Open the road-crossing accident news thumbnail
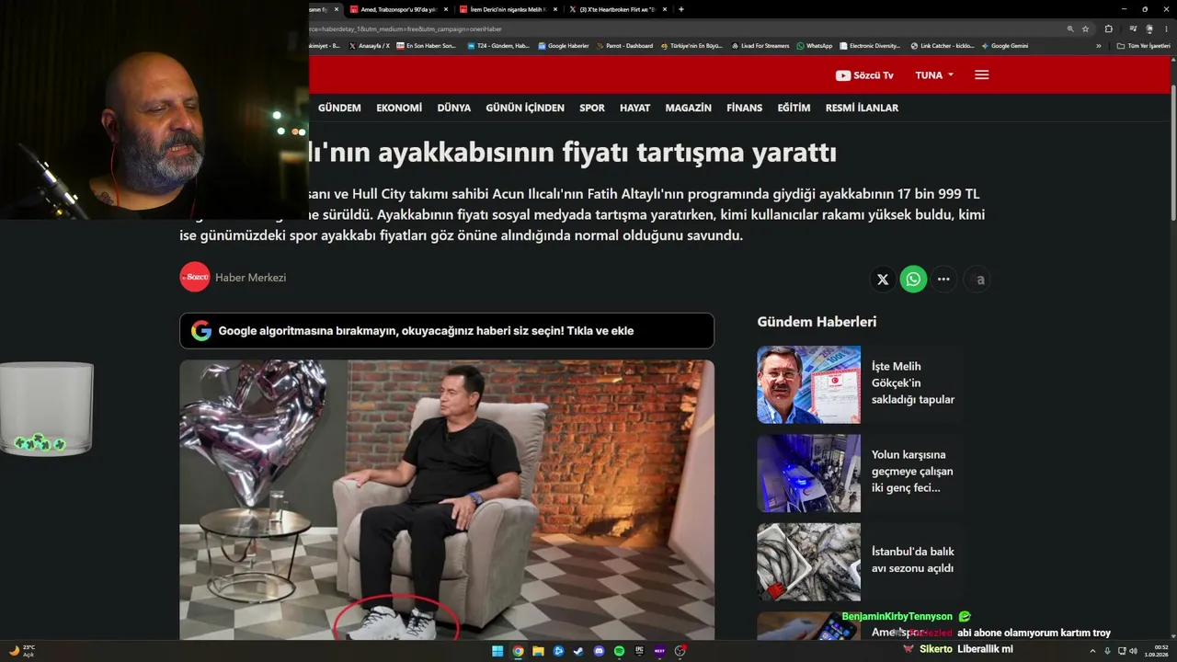The height and width of the screenshot is (662, 1177). tap(809, 473)
